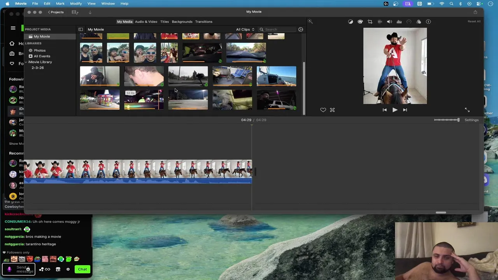Switch to the Titles tab
This screenshot has width=498, height=280.
[165, 22]
